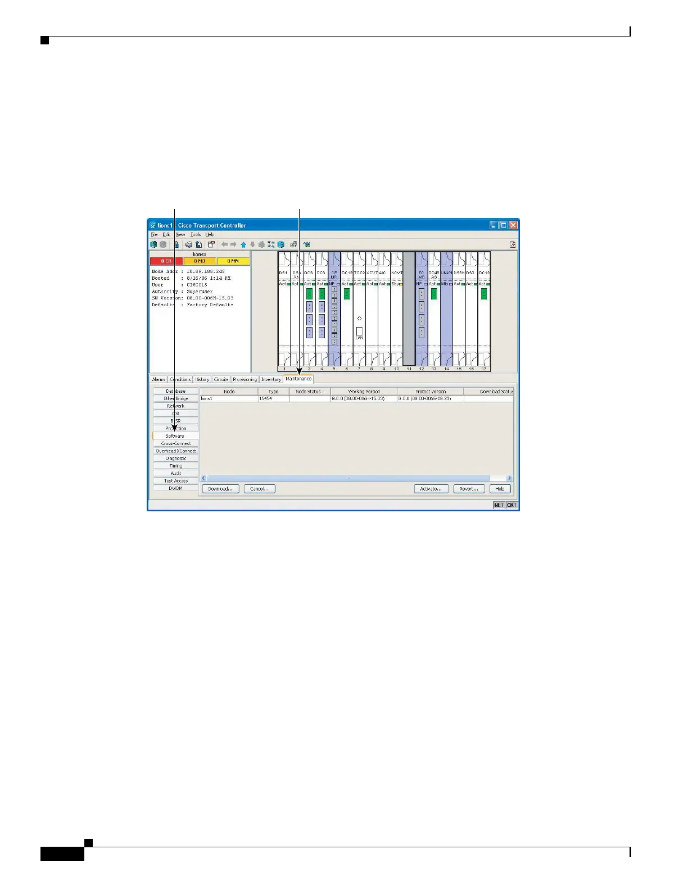The image size is (688, 890).
Task: Open the Database subtab
Action: click(x=176, y=391)
